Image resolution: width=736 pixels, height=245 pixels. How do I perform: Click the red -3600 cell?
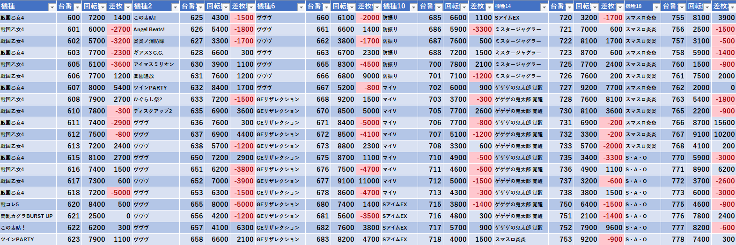(119, 64)
